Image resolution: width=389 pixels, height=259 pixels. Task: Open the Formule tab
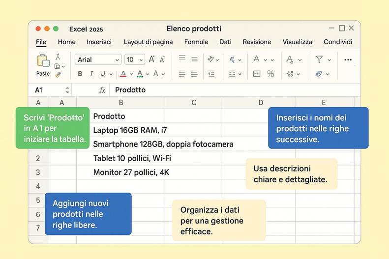click(x=196, y=42)
